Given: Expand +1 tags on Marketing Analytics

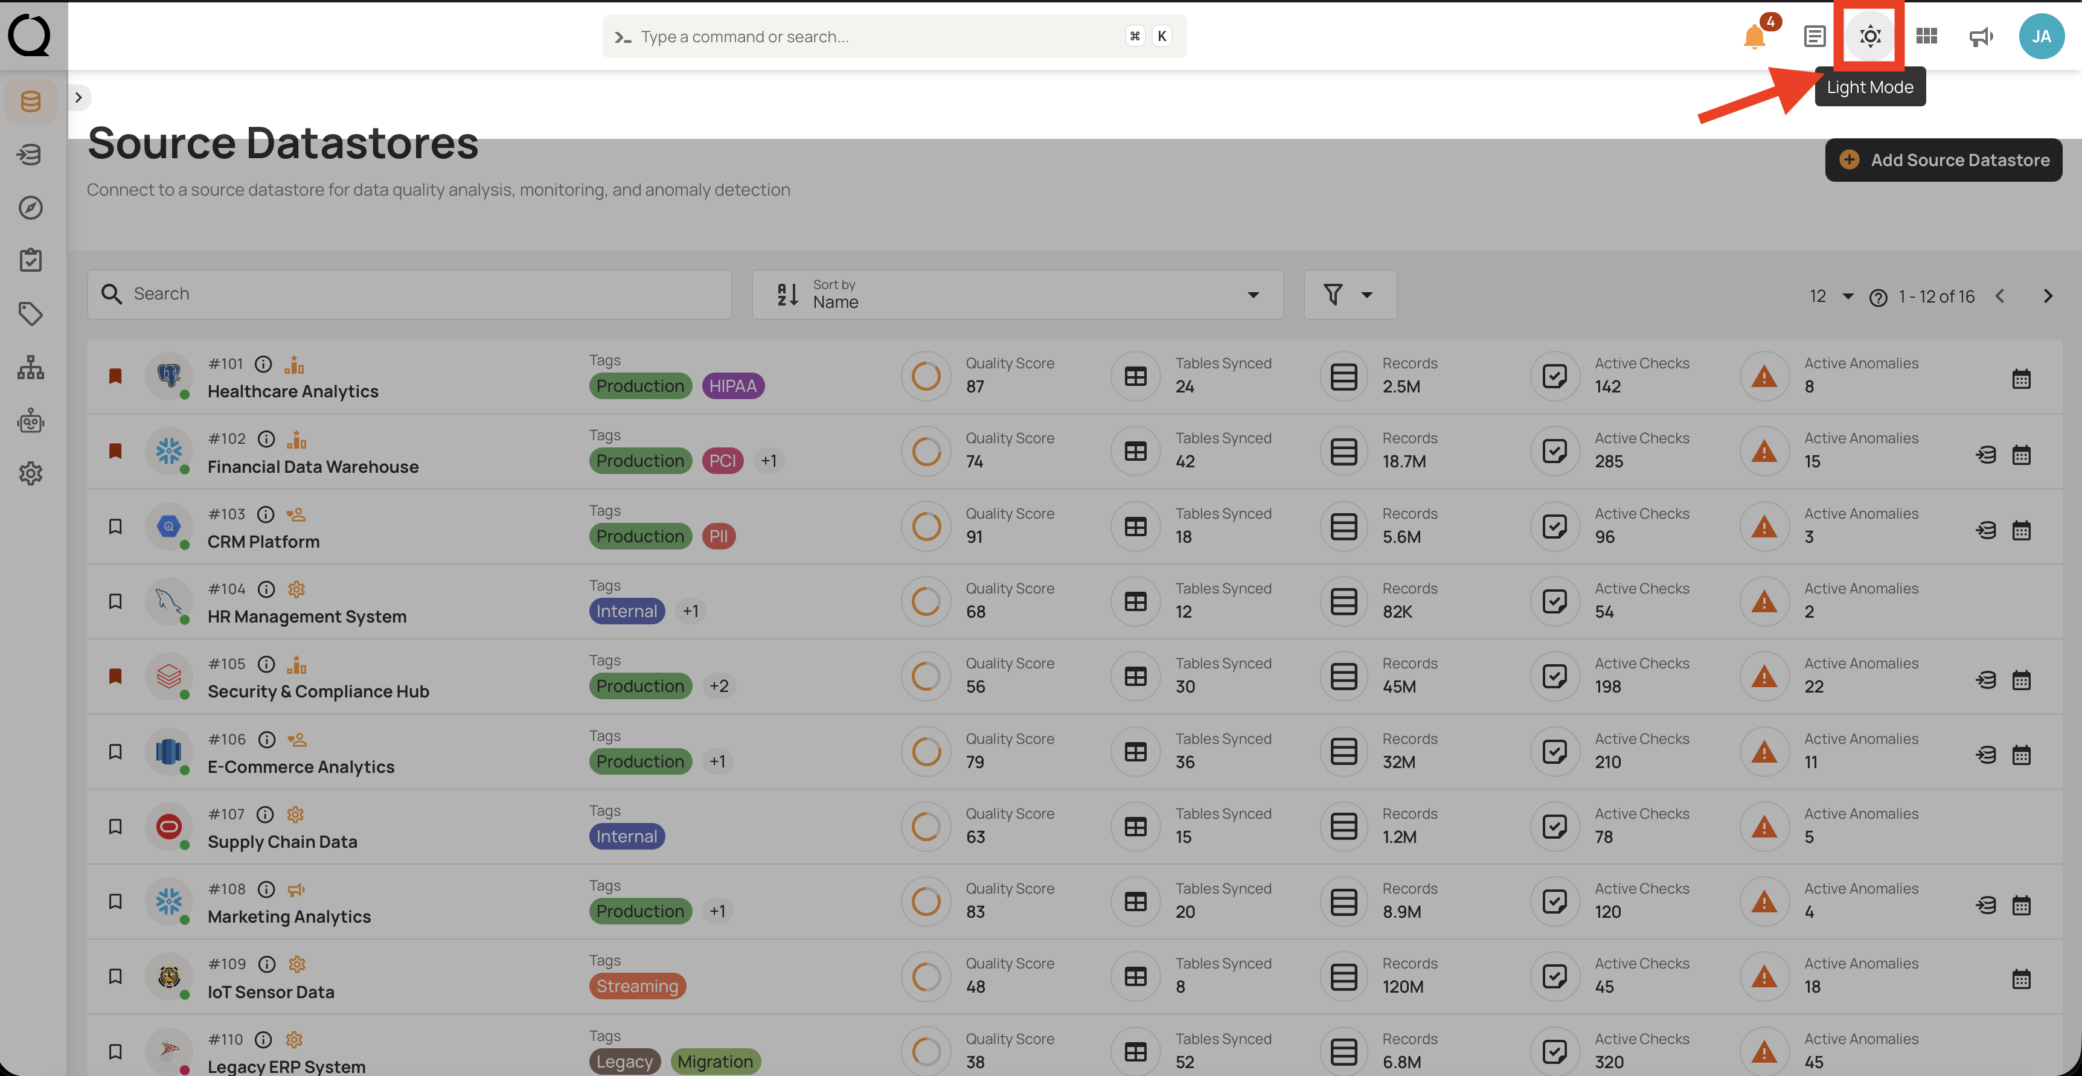Looking at the screenshot, I should pos(717,911).
